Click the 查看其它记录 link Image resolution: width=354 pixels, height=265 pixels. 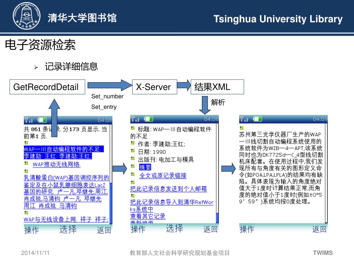click(148, 216)
